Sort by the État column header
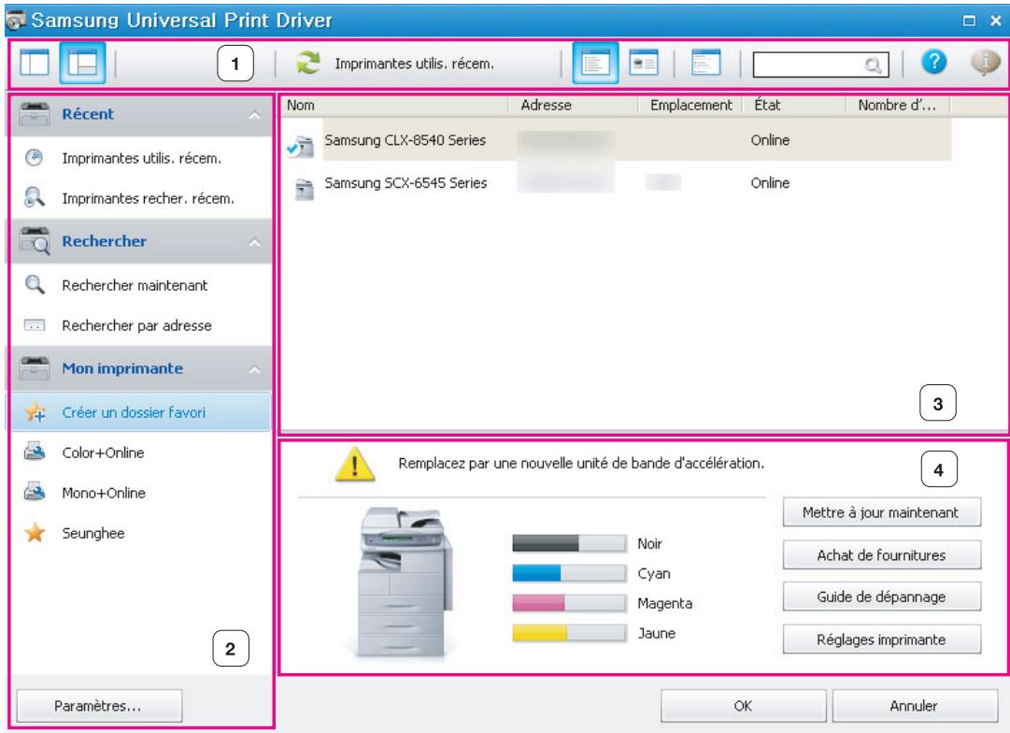Viewport: 1010px width, 733px height. pyautogui.click(x=794, y=105)
